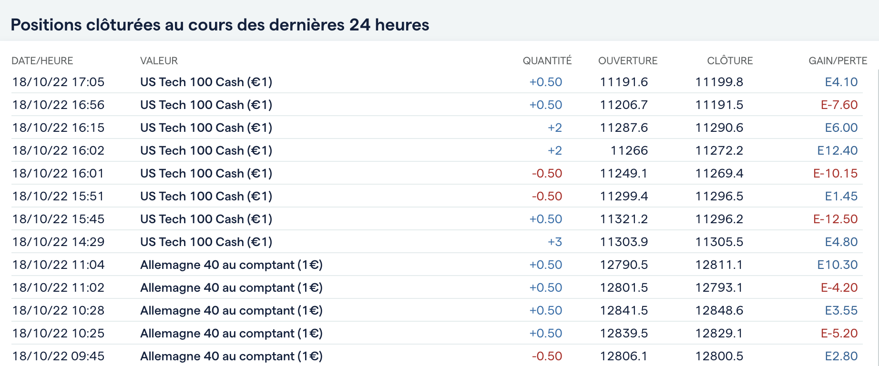
Task: Click the 'Positions clôturées' section heading
Action: click(220, 25)
